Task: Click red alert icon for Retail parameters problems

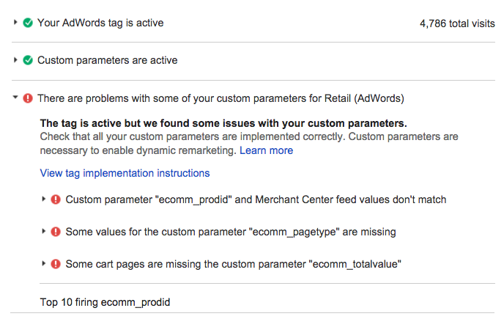Action: tap(28, 98)
